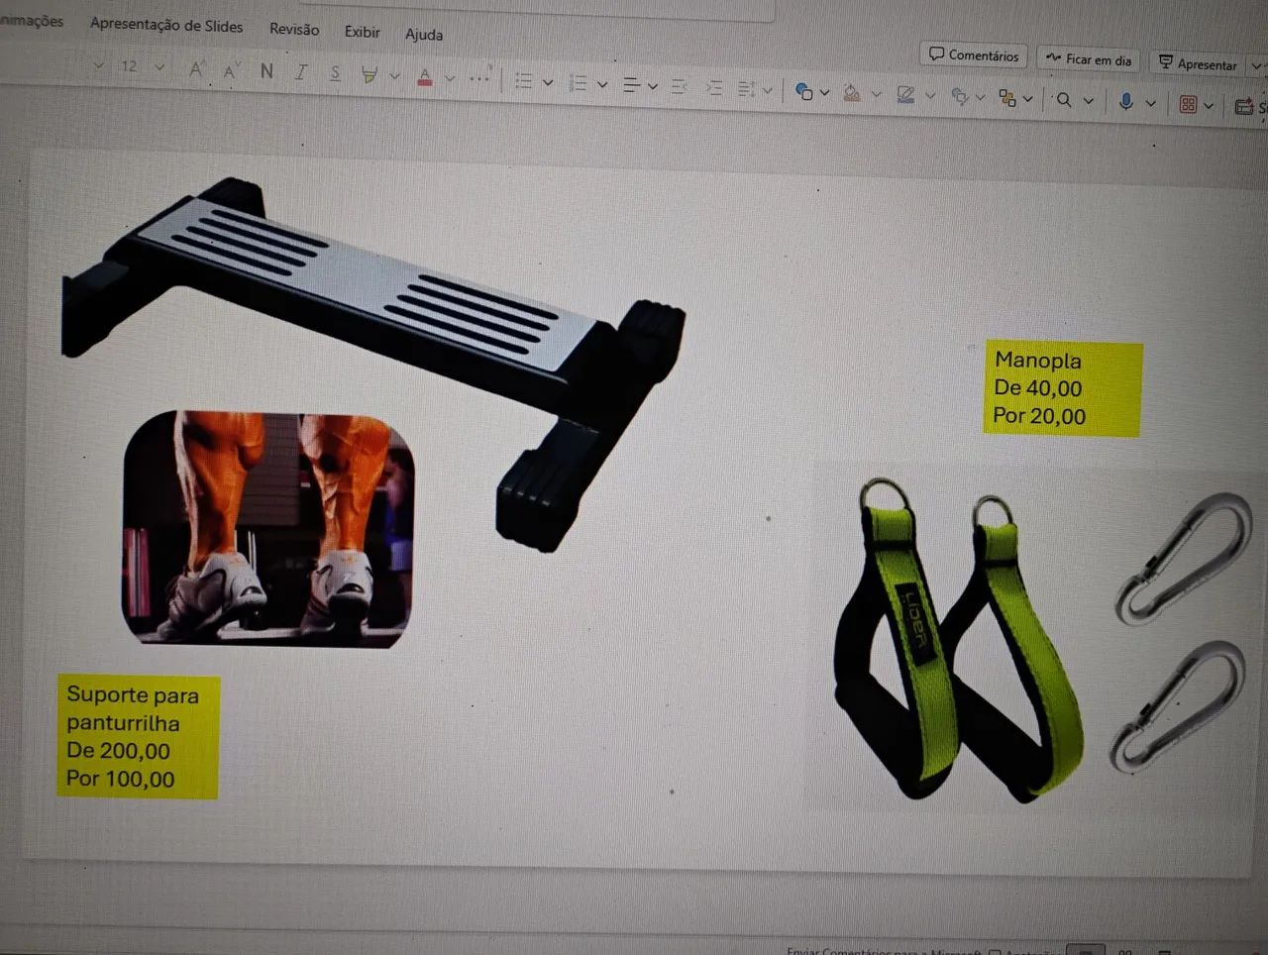Apply bold with the N button
The height and width of the screenshot is (955, 1268).
point(266,71)
